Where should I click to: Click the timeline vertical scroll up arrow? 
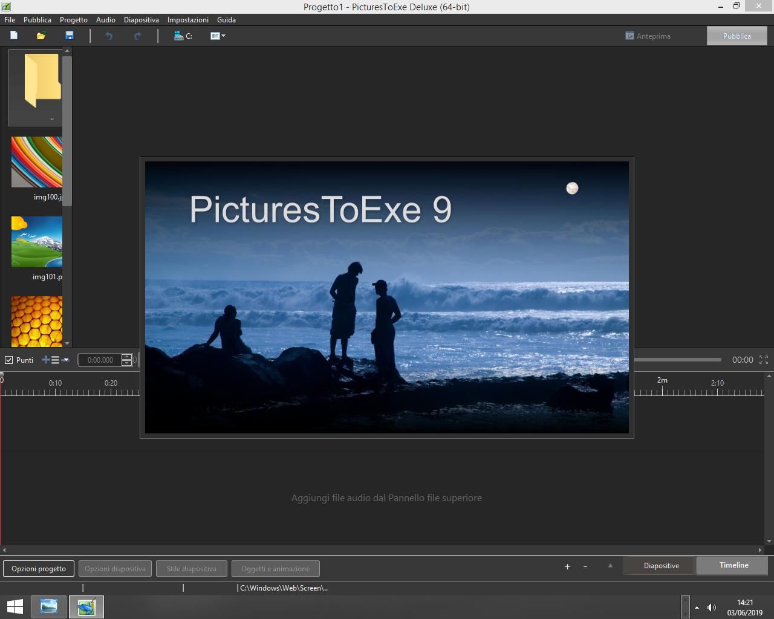769,377
